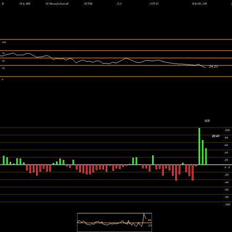Click the RSI axis label 50
232x232 pixels.
(x=3, y=61)
